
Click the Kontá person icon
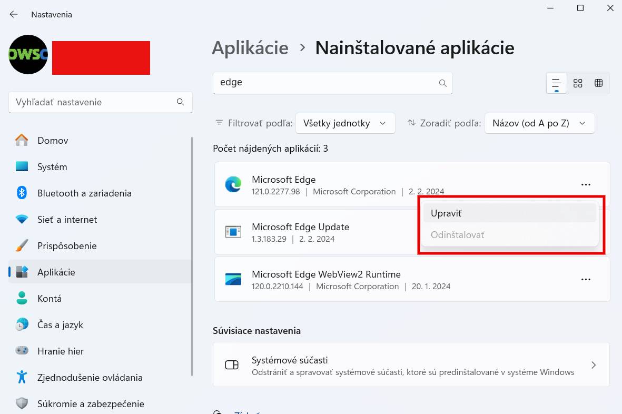point(22,298)
